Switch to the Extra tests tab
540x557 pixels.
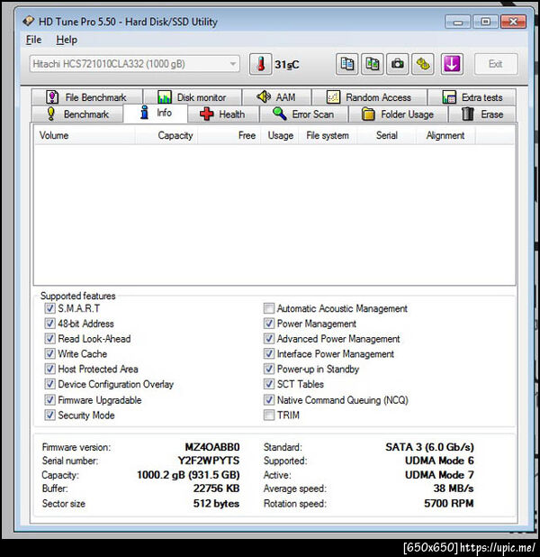472,97
